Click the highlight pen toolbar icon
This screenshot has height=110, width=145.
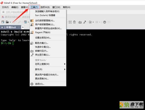click(85, 22)
